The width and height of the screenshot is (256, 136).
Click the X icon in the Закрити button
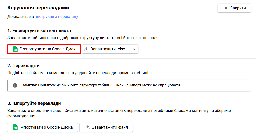[226, 8]
